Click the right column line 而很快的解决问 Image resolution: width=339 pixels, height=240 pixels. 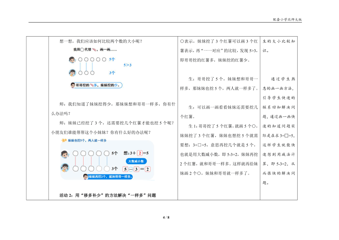(279, 173)
